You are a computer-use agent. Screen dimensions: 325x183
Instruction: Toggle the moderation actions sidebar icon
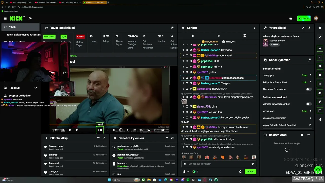click(320, 66)
